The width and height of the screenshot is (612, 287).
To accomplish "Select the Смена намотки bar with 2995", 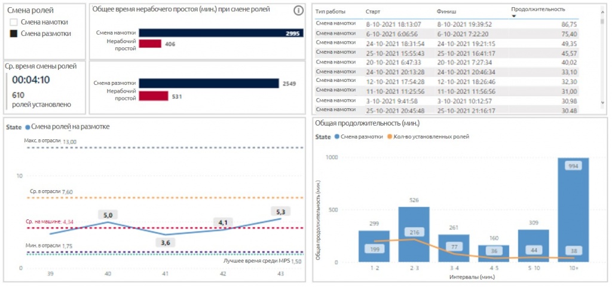I will [x=221, y=33].
